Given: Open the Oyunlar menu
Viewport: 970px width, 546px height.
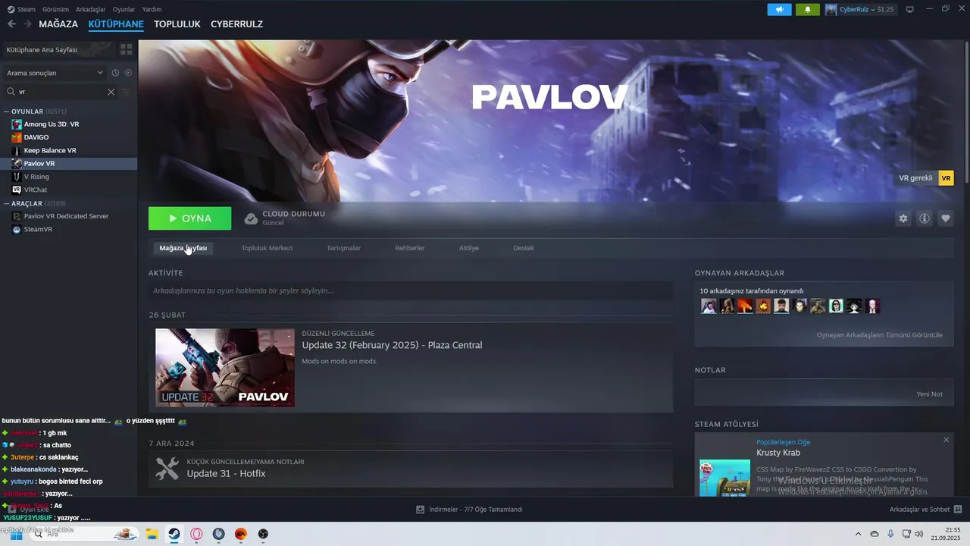Looking at the screenshot, I should [124, 10].
